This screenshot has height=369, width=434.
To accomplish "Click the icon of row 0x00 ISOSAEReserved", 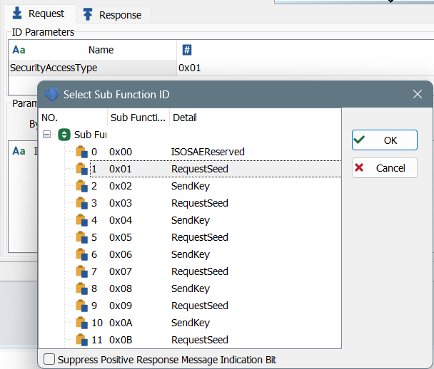I will [81, 152].
